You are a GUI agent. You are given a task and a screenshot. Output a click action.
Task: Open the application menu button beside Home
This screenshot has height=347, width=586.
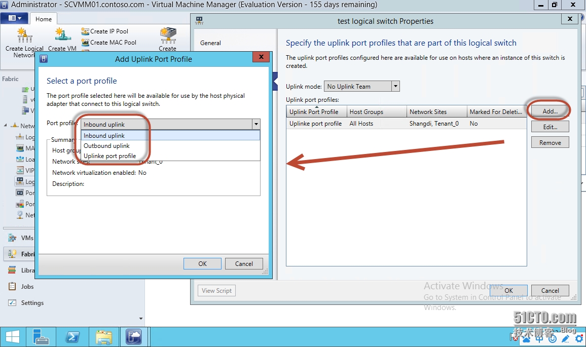[x=15, y=18]
